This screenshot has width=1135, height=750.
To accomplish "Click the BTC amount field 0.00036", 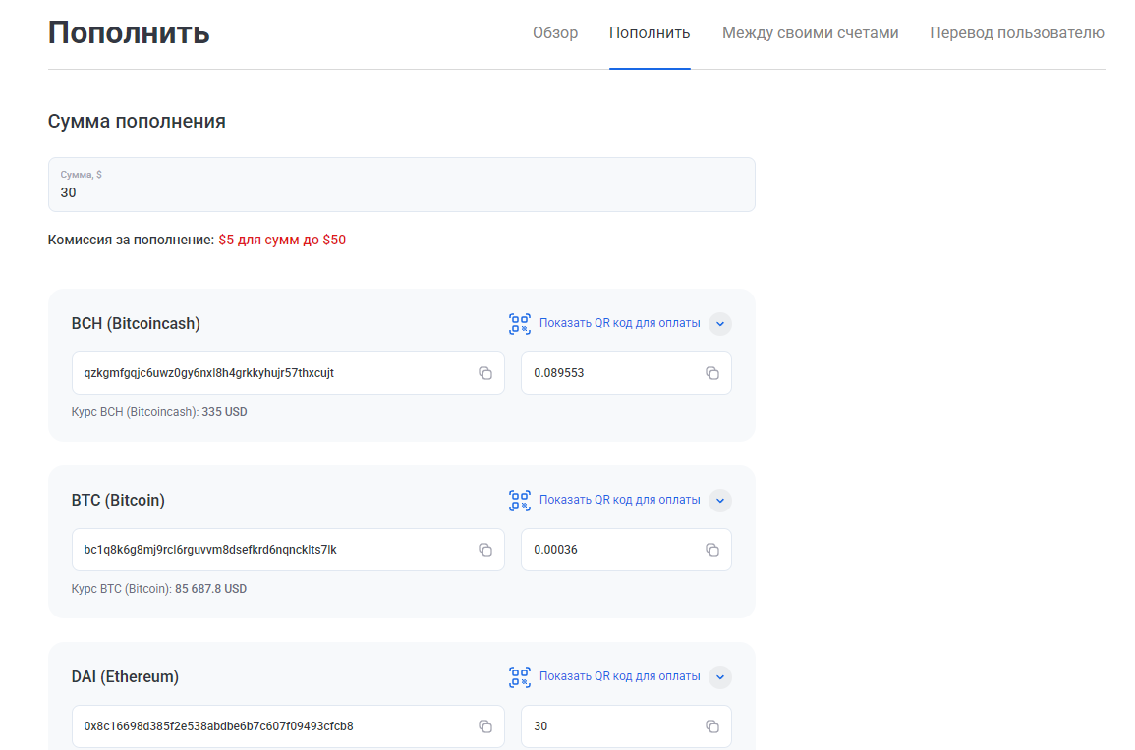I will 626,550.
